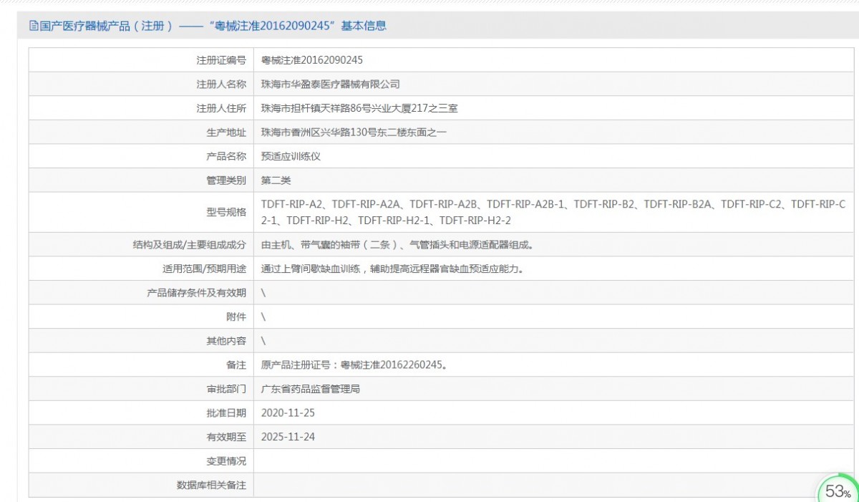The image size is (859, 502).
Task: Click expiry date value 2025-11-24
Action: (288, 437)
